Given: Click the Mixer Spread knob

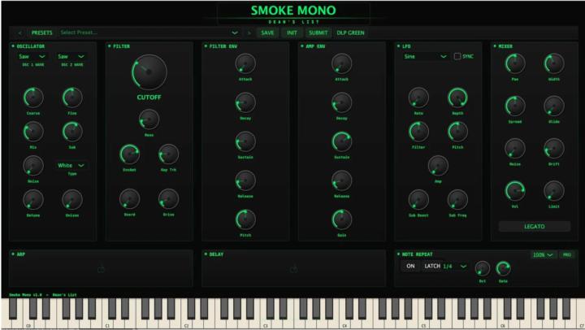Looking at the screenshot, I should click(515, 106).
